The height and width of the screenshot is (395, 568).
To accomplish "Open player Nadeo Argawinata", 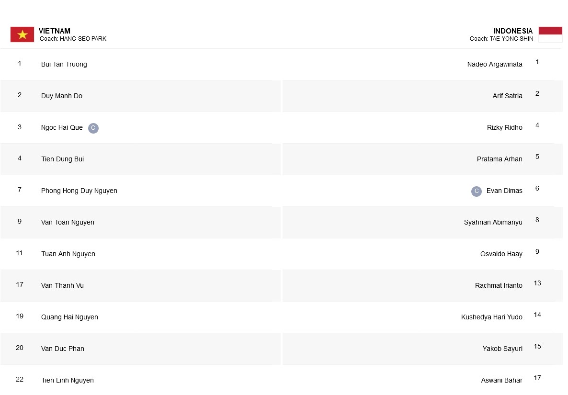I will pyautogui.click(x=494, y=64).
